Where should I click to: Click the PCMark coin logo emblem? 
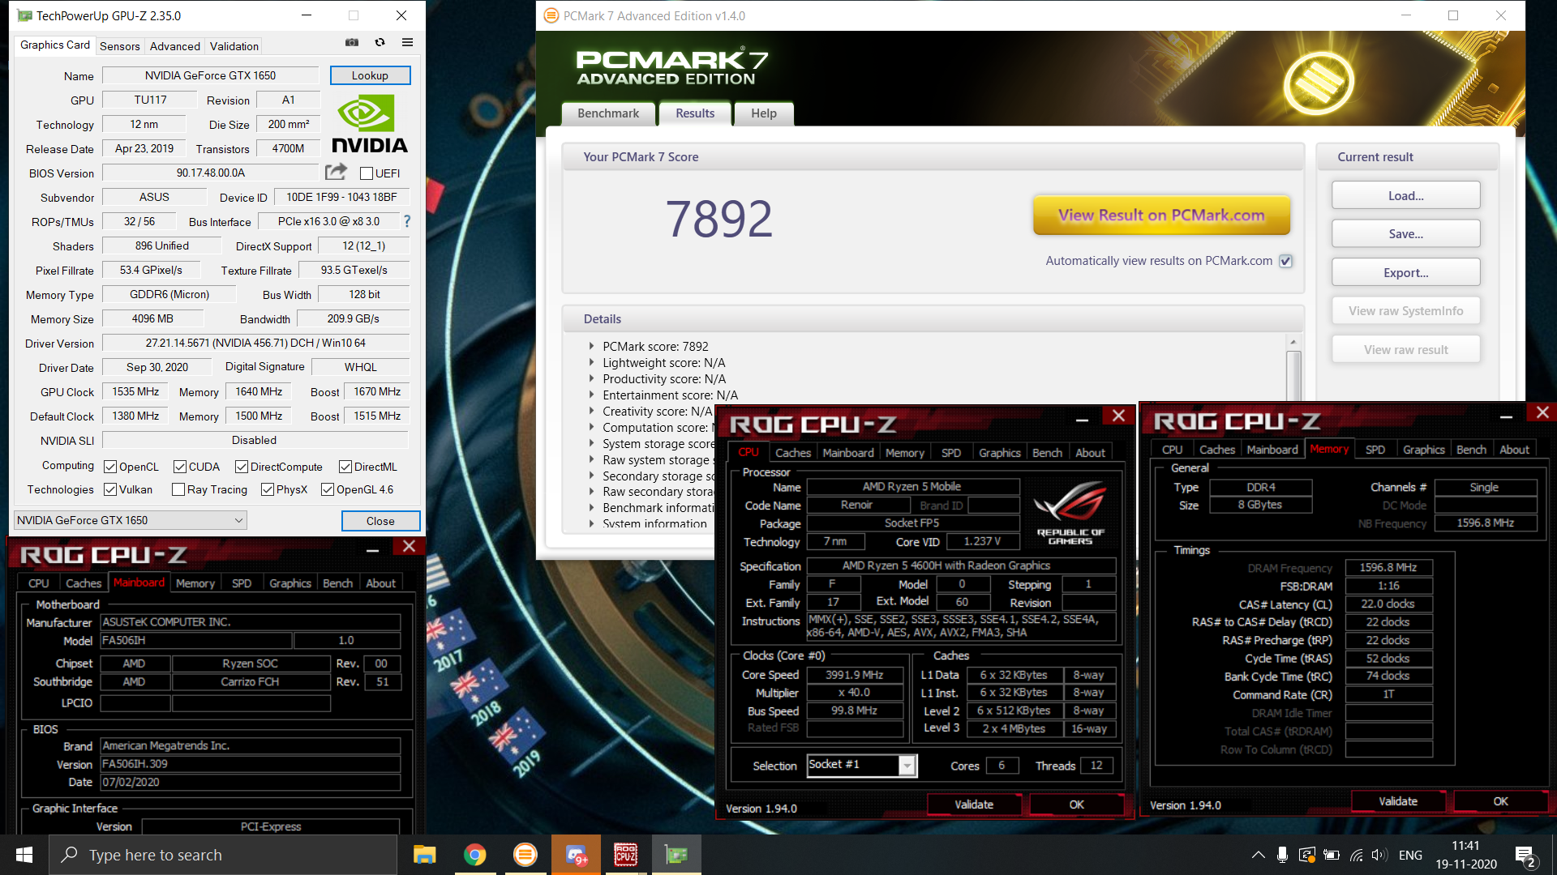tap(1319, 83)
